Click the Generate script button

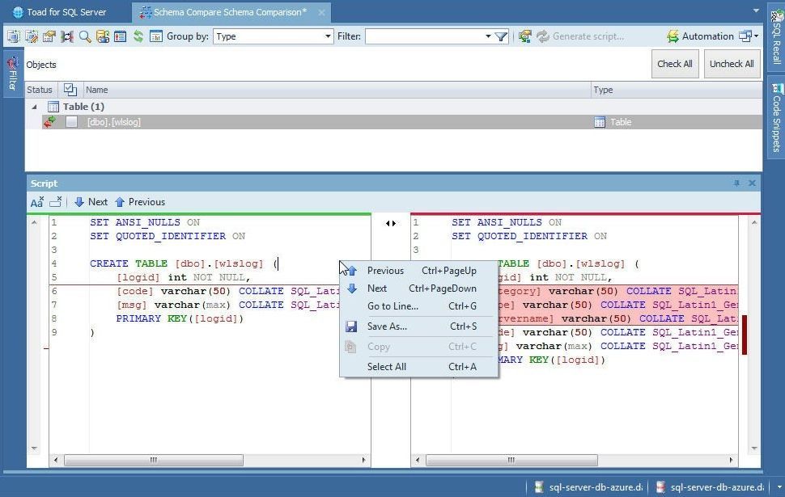point(581,36)
